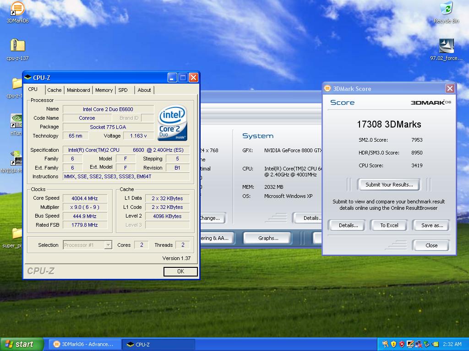This screenshot has width=469, height=351.
Task: Export score To Excel
Action: click(389, 225)
